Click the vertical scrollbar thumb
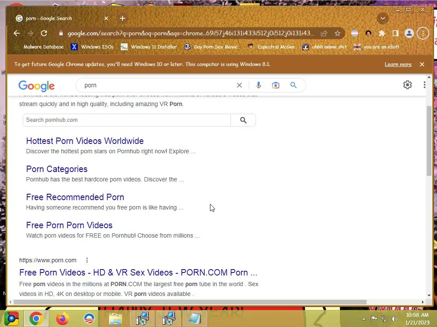This screenshot has height=327, width=437. coord(429,141)
